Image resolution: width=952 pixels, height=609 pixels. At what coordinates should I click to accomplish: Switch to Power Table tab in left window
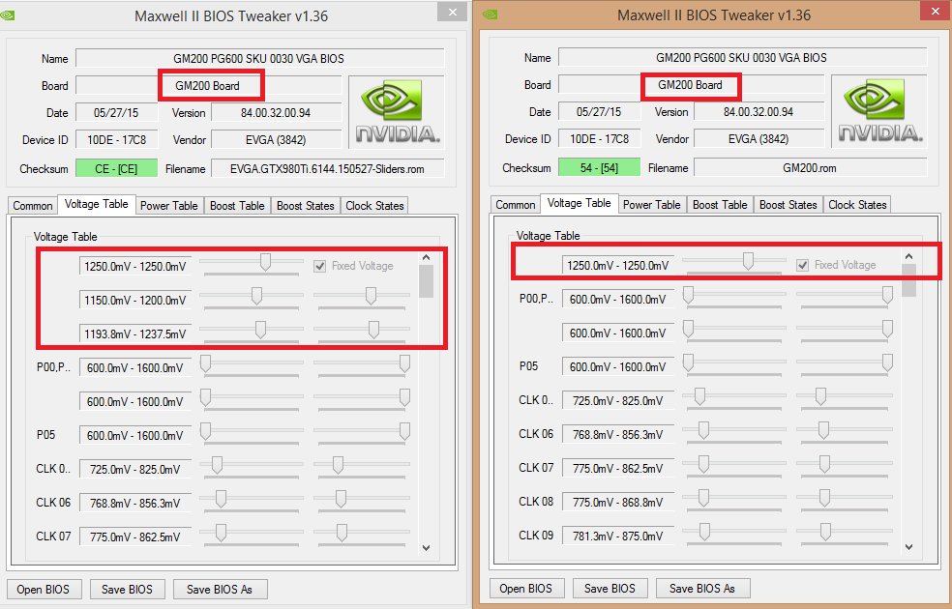tap(168, 206)
